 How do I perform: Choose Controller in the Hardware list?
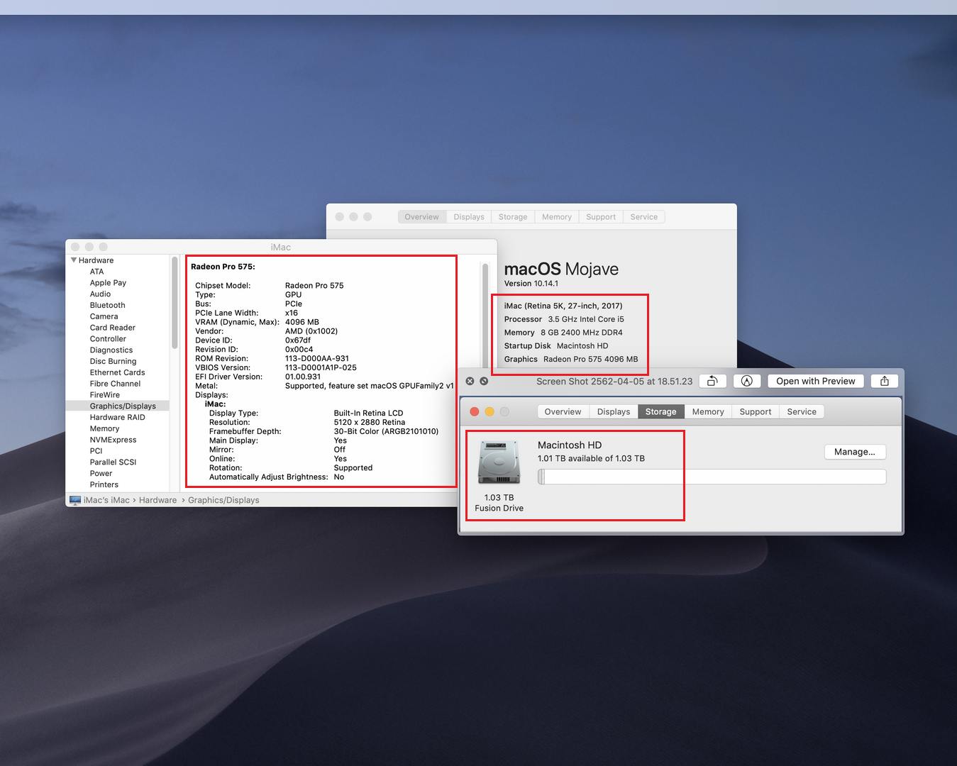(x=108, y=339)
